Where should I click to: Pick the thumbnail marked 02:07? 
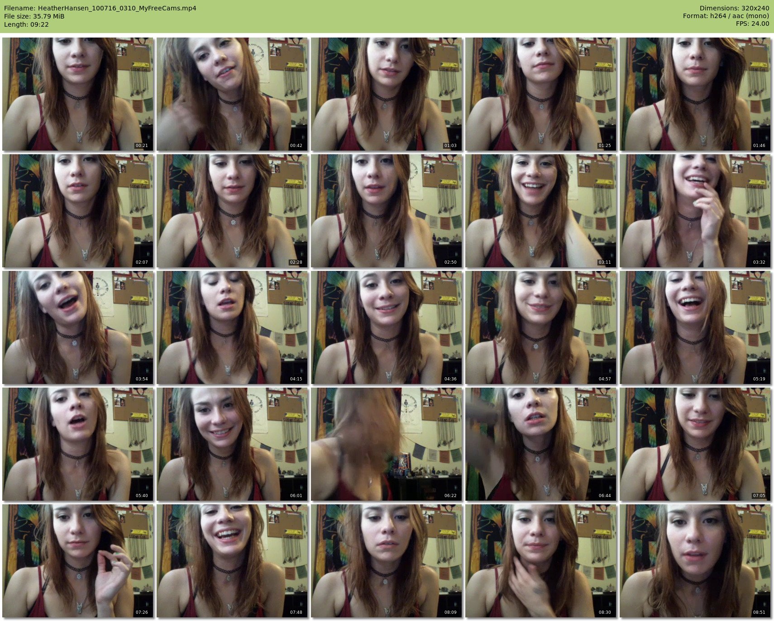pos(78,211)
